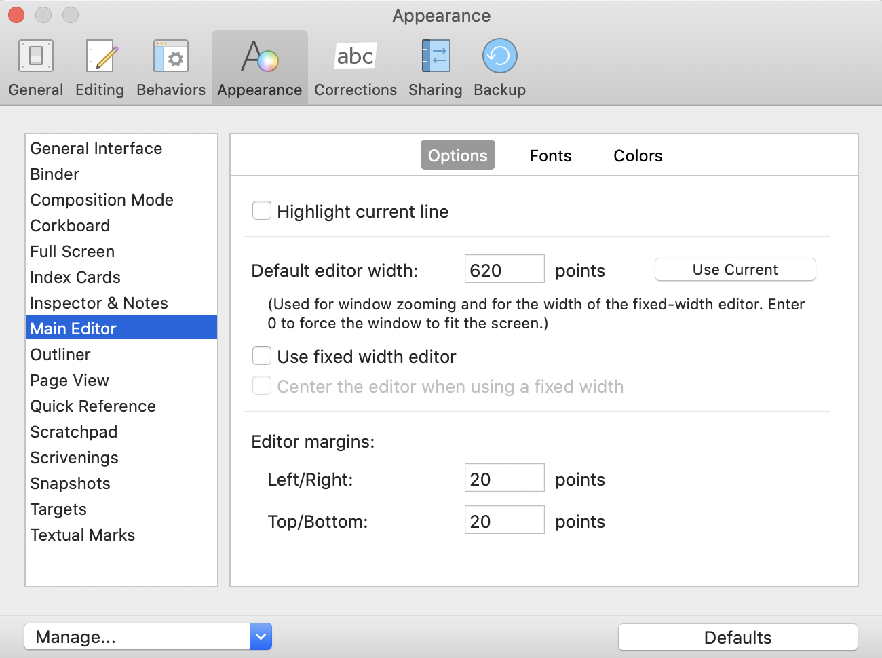Click the Use Current button
Viewport: 882px width, 658px height.
tap(735, 269)
